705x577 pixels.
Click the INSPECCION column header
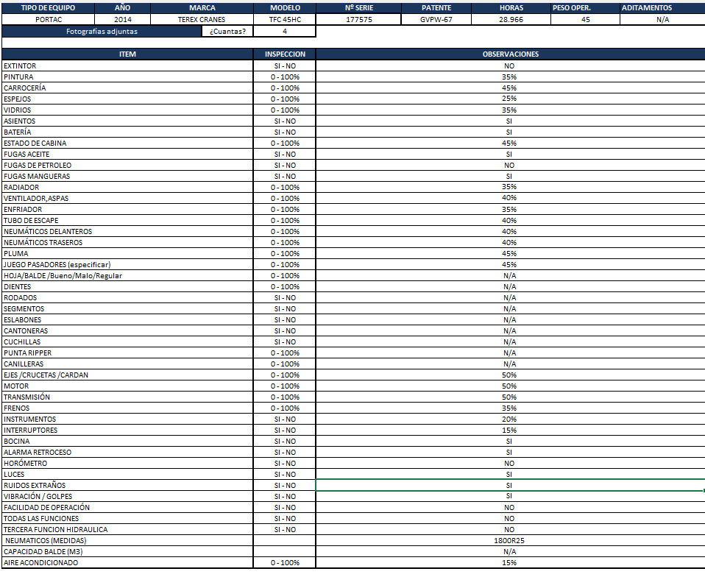tap(285, 54)
